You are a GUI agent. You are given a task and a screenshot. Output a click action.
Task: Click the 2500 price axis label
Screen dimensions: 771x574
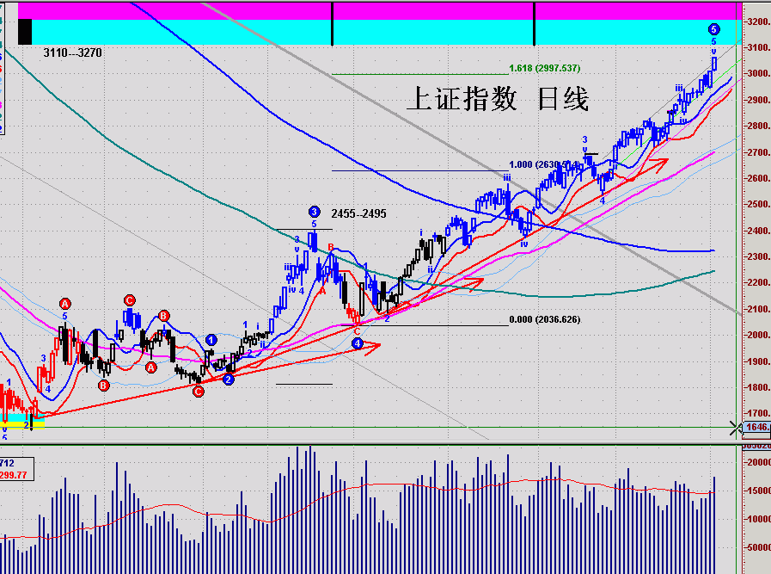(x=758, y=204)
